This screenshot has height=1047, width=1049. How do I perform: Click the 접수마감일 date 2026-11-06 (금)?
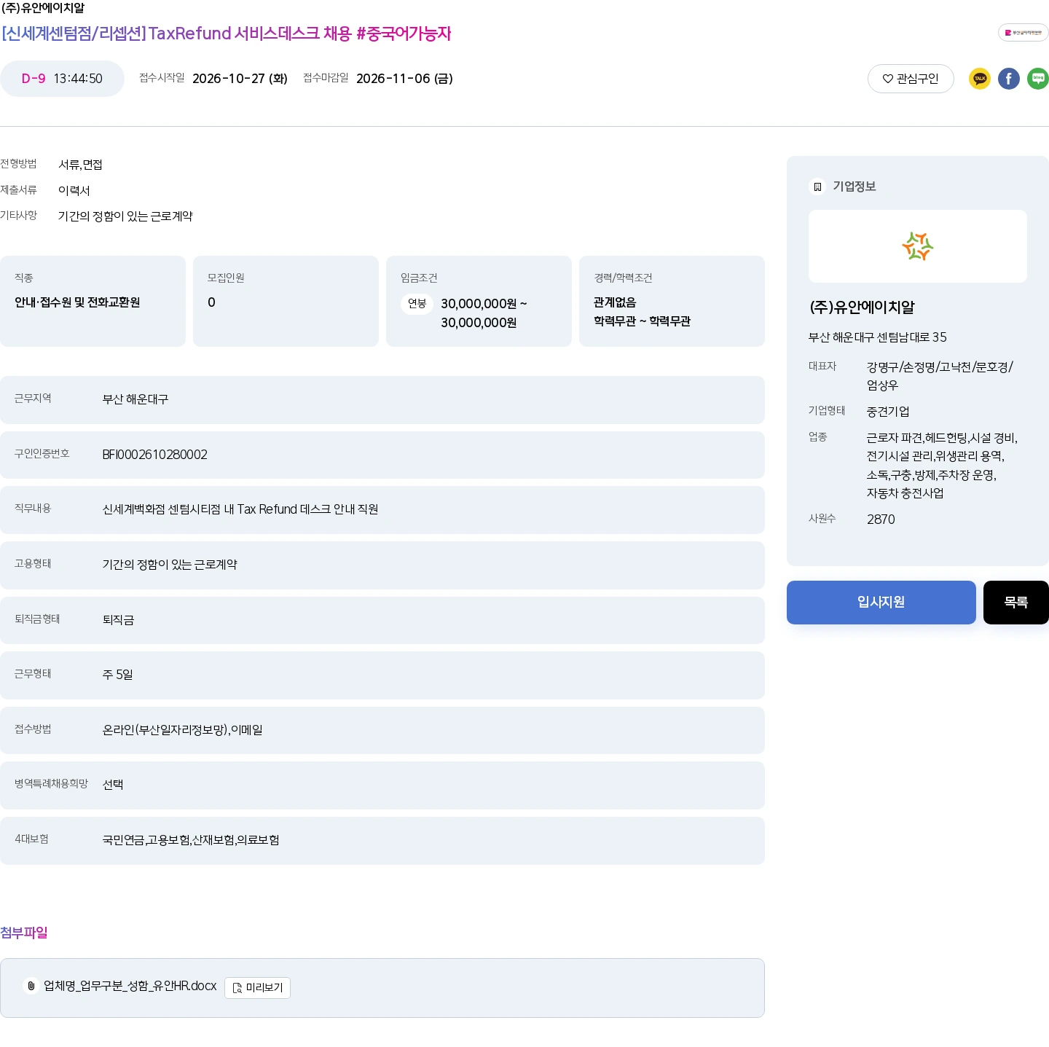pos(404,79)
